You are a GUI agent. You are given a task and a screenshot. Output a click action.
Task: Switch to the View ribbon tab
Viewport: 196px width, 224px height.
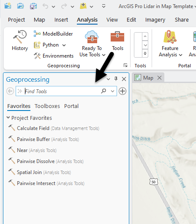click(x=112, y=20)
